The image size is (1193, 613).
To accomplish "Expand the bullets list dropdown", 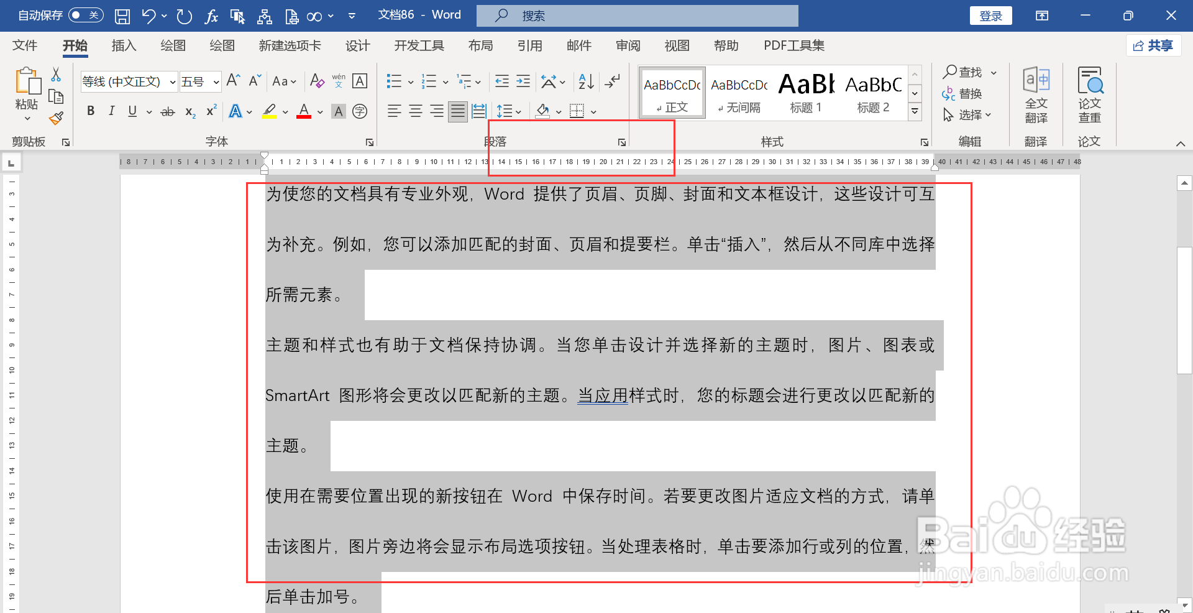I will tap(411, 81).
